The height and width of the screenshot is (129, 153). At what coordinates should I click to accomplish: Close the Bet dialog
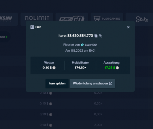pyautogui.click(x=128, y=27)
